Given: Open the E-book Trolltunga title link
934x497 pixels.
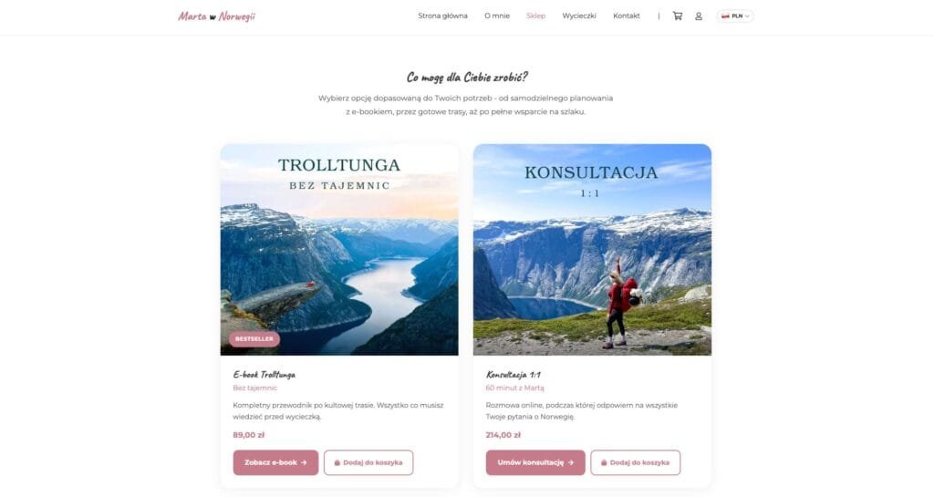Looking at the screenshot, I should [264, 375].
